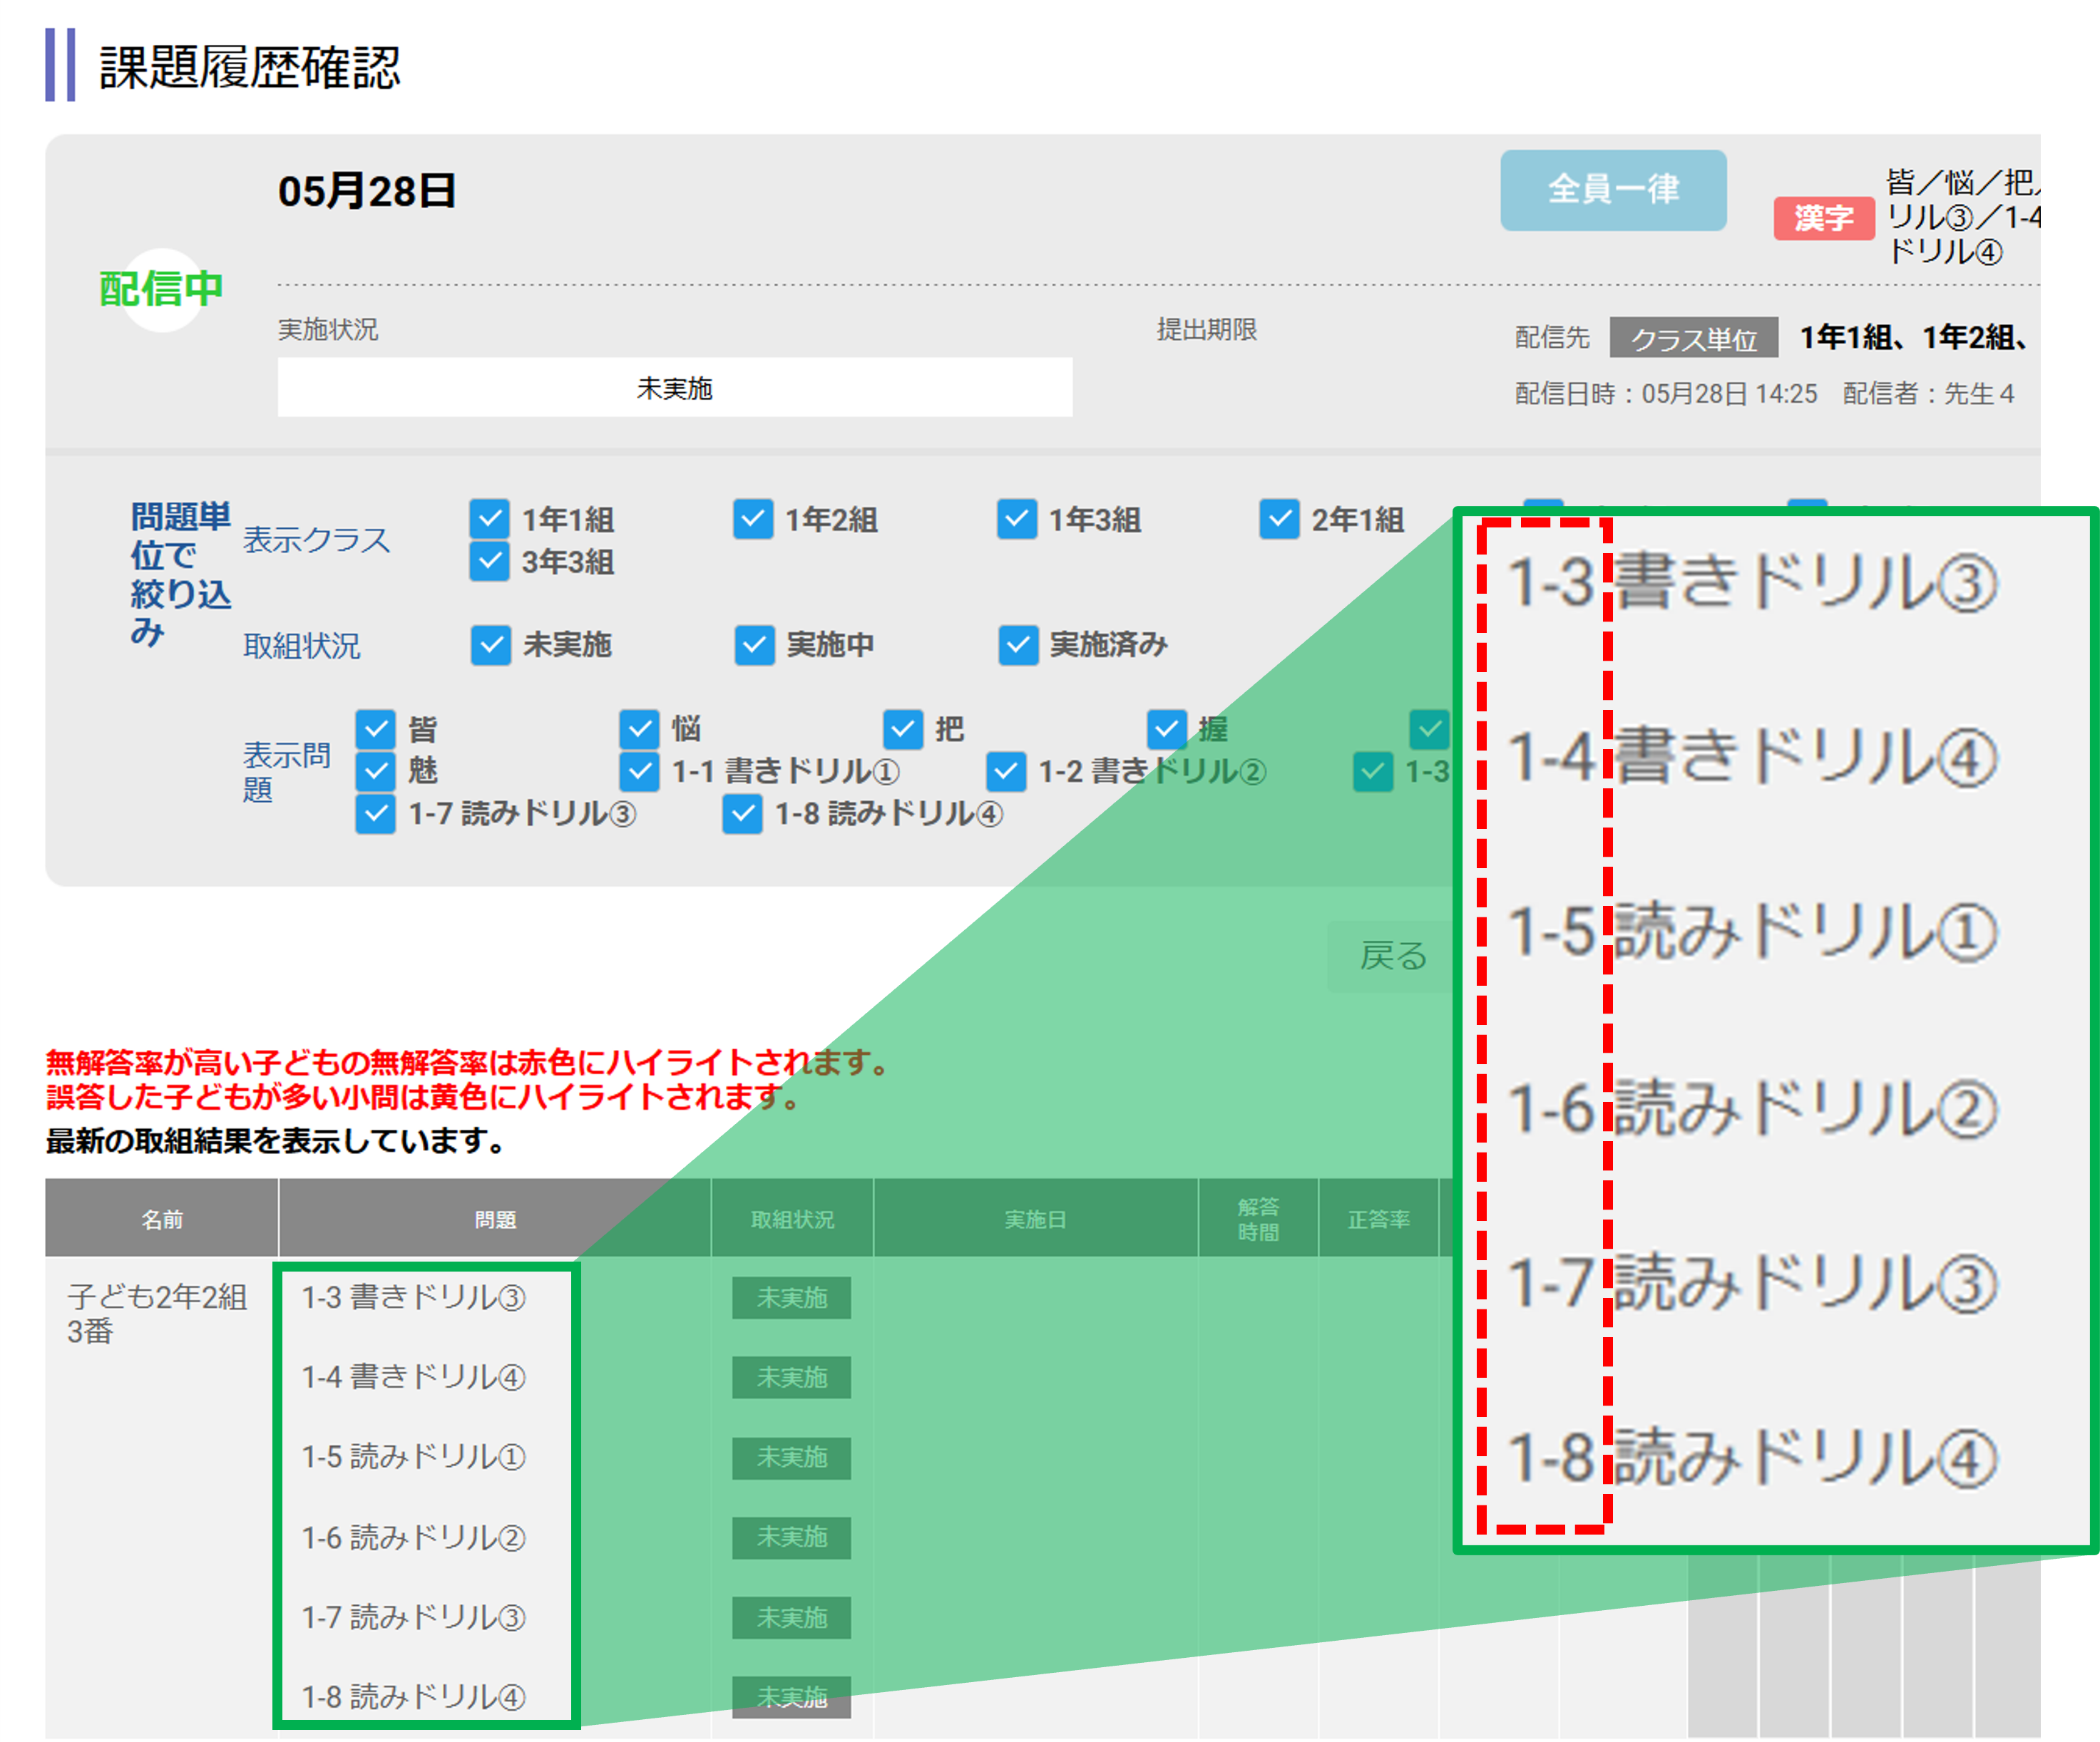Click the 全員一律 button
2100x1742 pixels.
point(1612,190)
